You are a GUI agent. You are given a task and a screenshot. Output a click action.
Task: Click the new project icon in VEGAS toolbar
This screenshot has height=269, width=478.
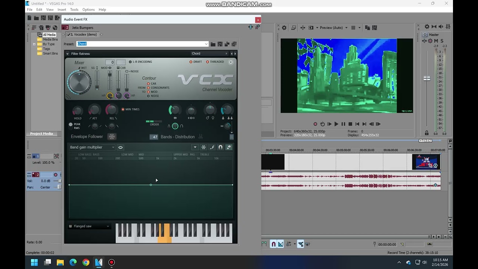pyautogui.click(x=30, y=18)
